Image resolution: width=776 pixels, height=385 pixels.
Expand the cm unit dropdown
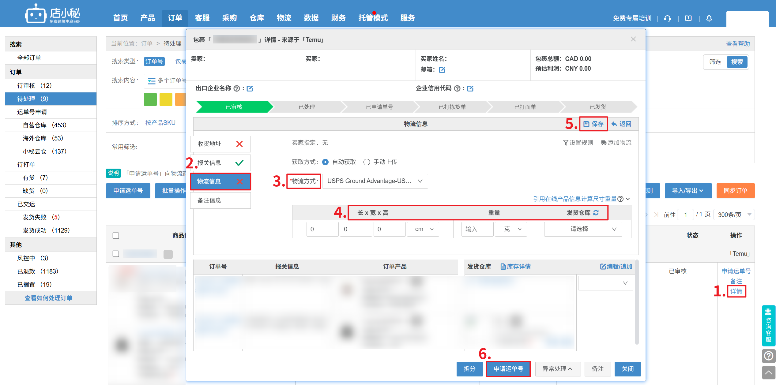point(424,229)
